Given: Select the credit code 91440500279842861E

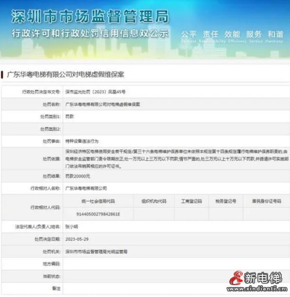Looking at the screenshot, I should 98,214.
